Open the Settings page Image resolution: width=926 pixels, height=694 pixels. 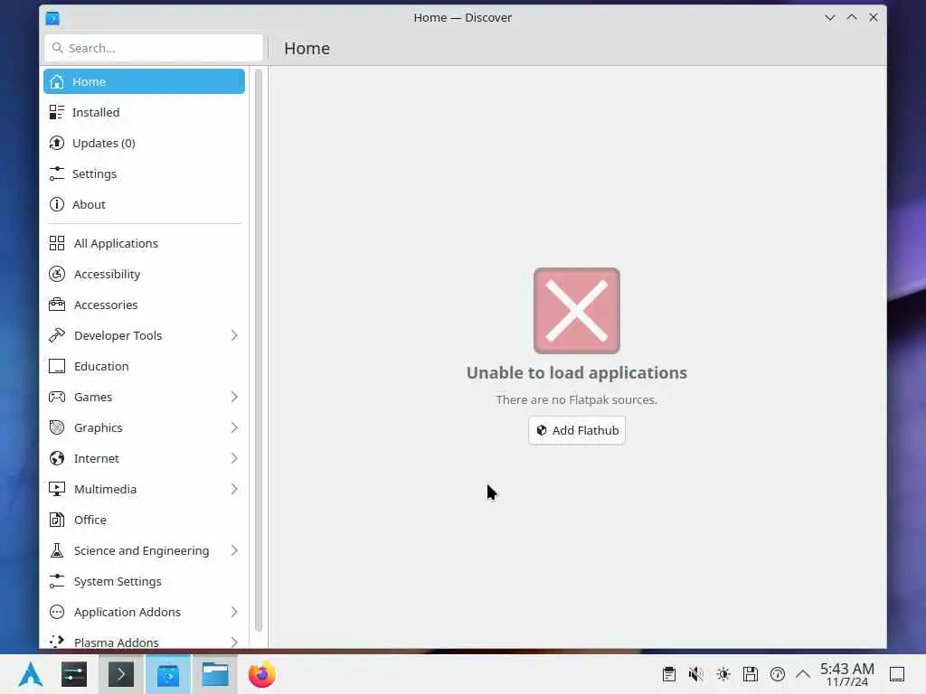144,173
